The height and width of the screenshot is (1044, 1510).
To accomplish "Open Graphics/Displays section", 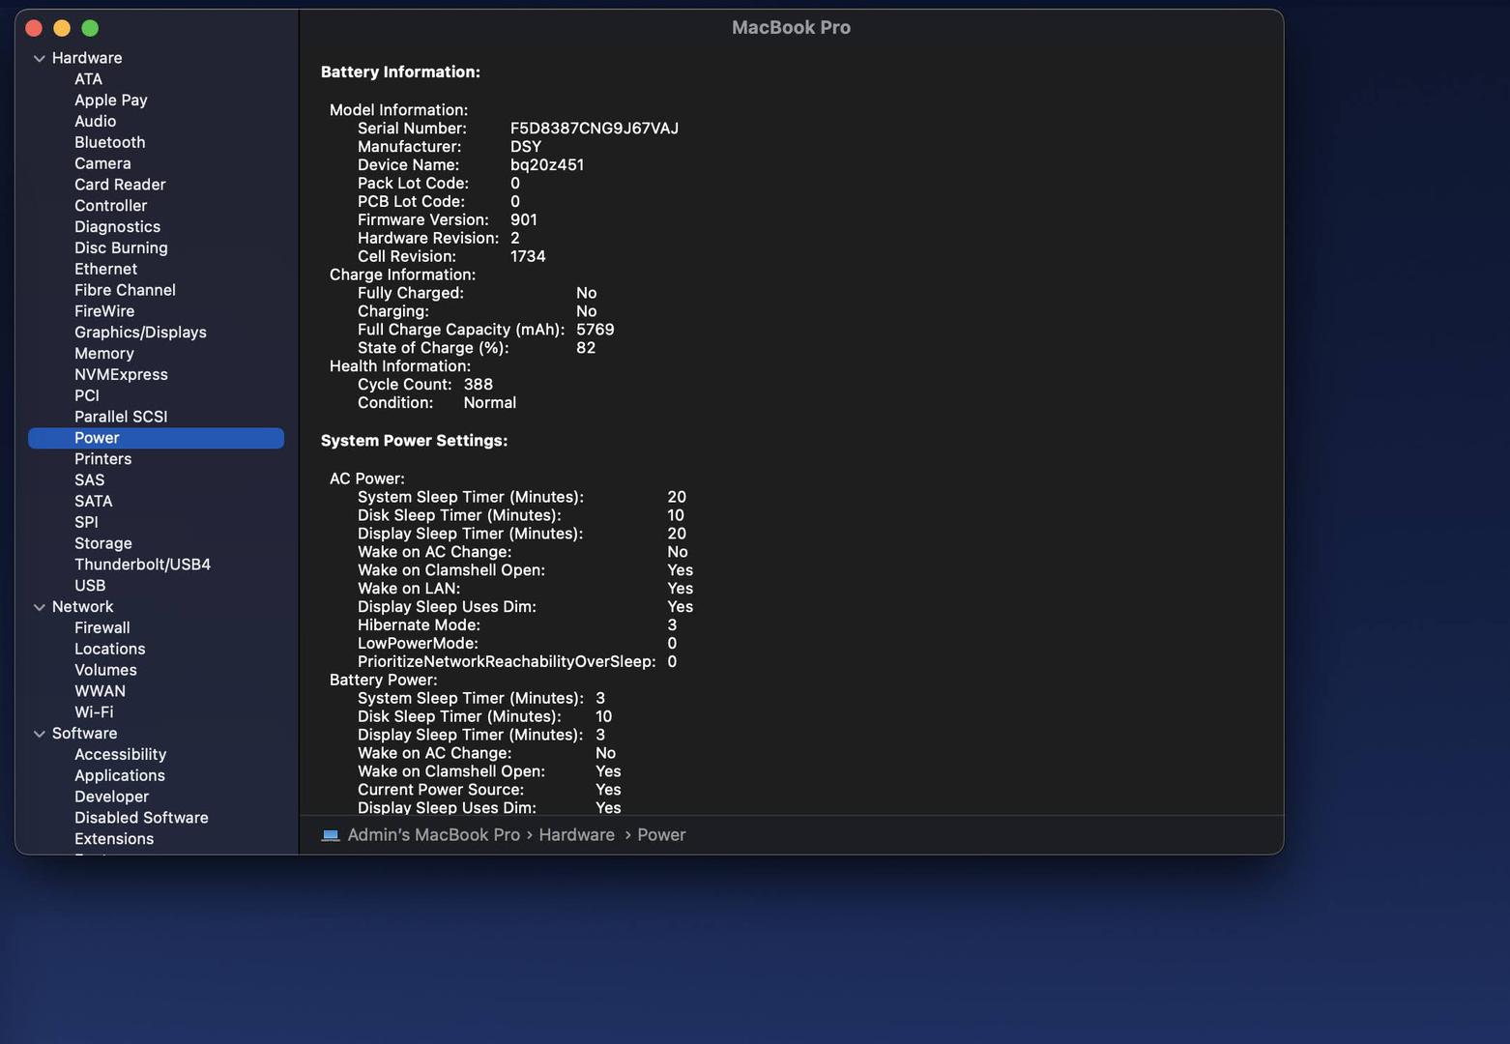I will click(x=140, y=333).
